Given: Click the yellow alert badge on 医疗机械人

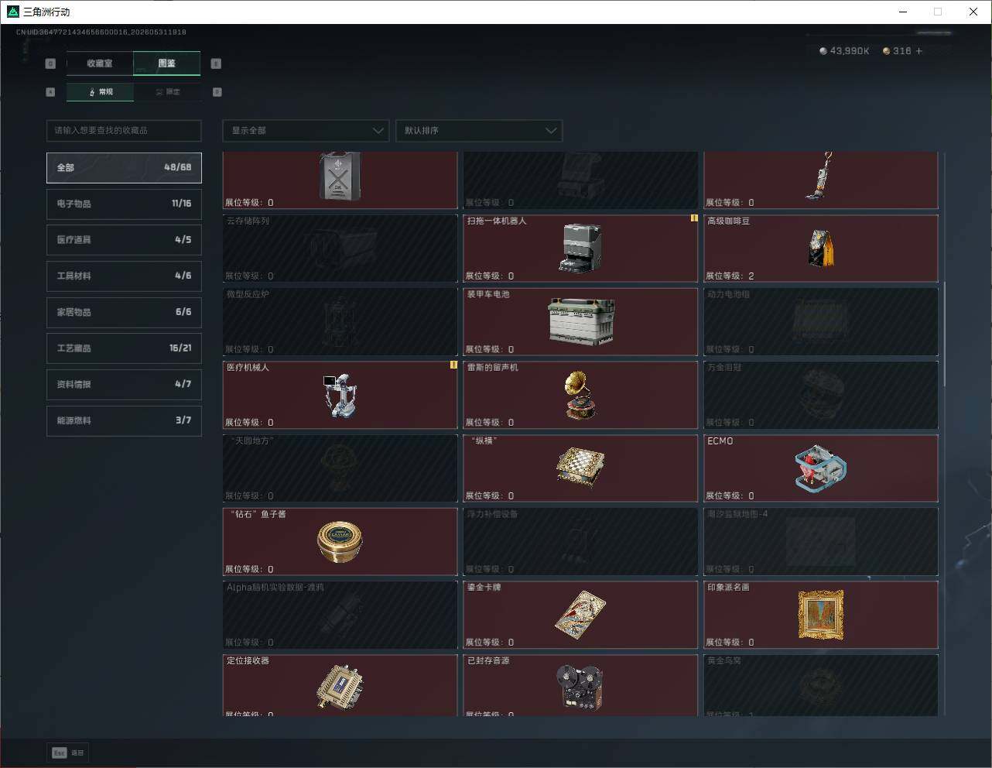Looking at the screenshot, I should pyautogui.click(x=453, y=365).
